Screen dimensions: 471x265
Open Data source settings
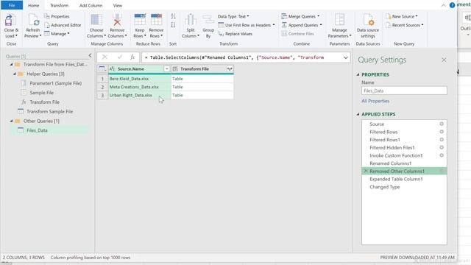pyautogui.click(x=368, y=26)
